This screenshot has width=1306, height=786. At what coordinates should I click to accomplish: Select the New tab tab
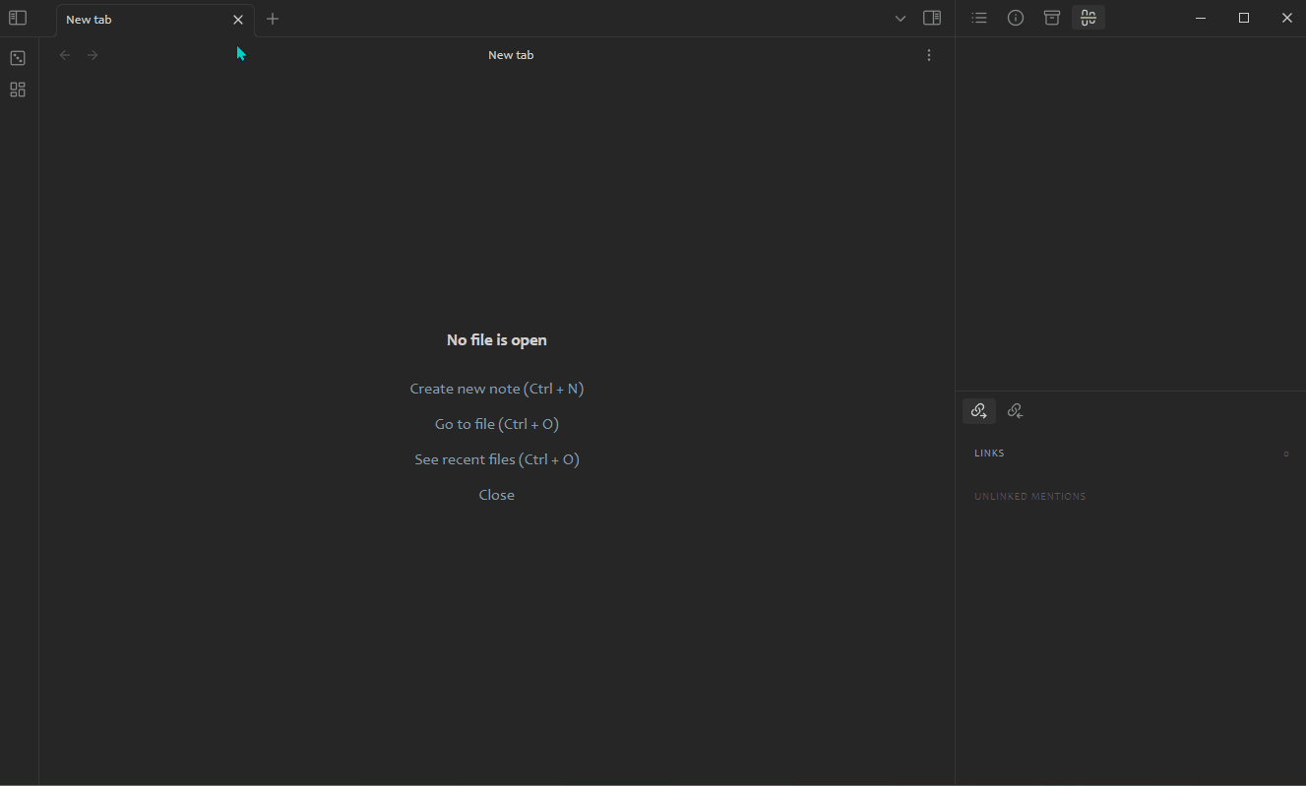click(x=155, y=20)
